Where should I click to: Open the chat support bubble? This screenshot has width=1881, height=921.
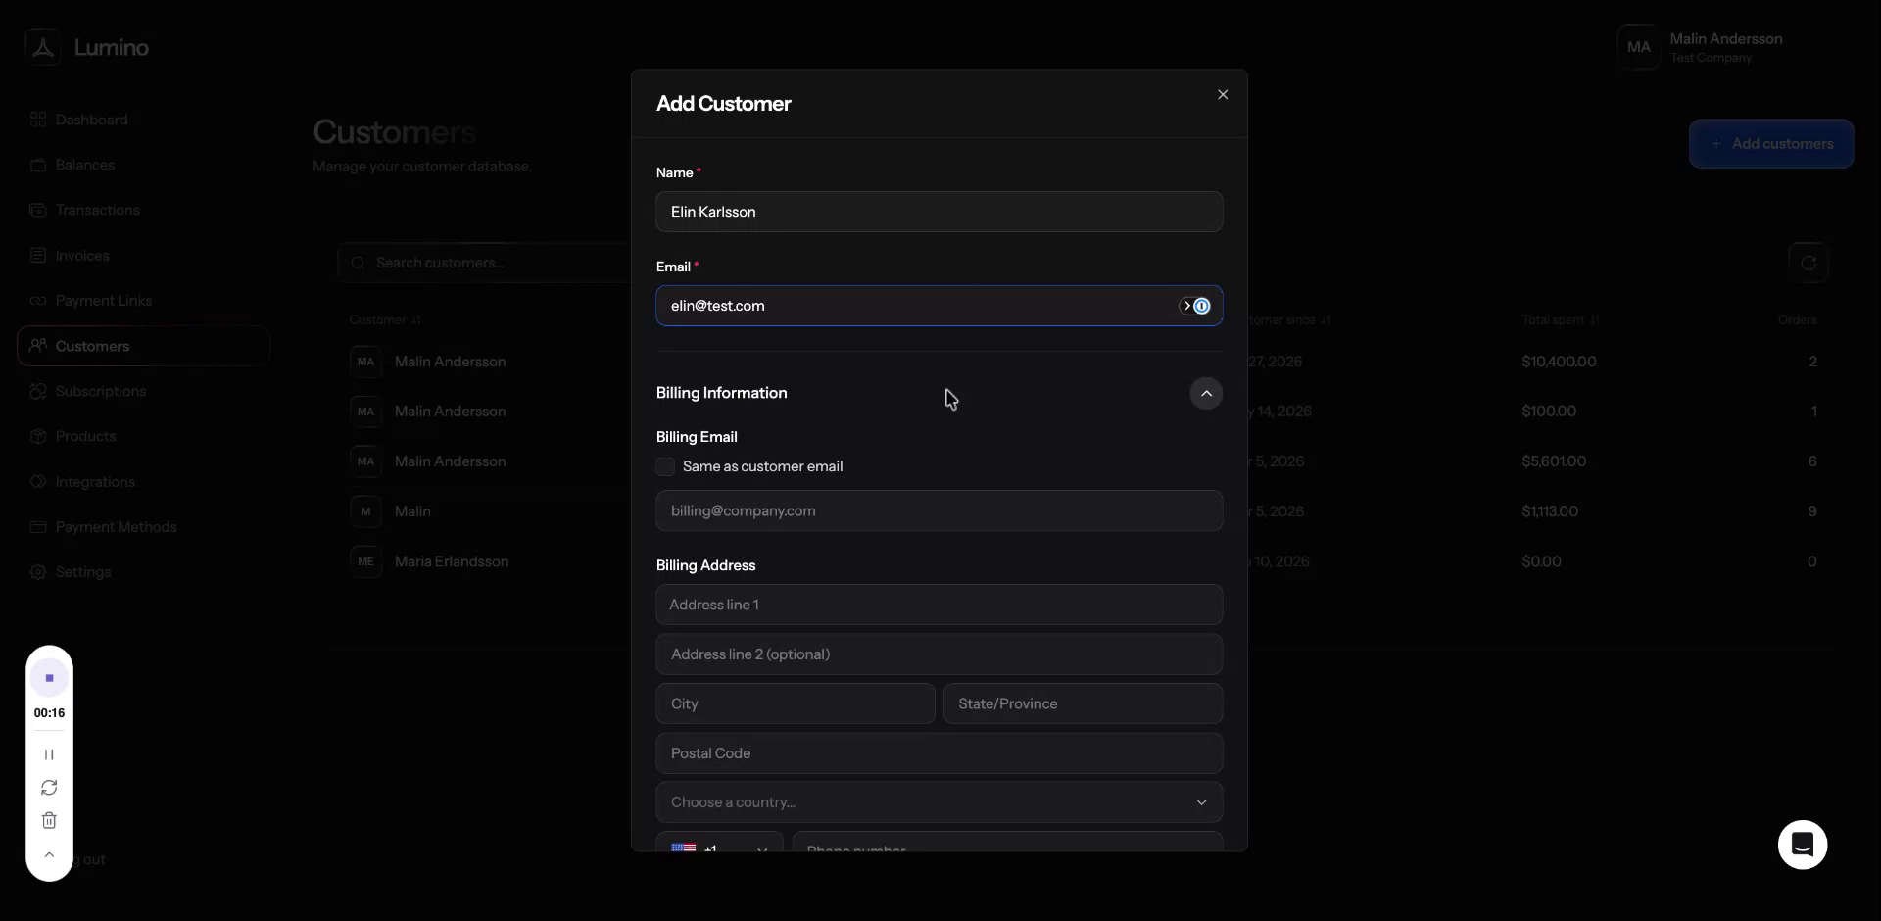(1803, 845)
